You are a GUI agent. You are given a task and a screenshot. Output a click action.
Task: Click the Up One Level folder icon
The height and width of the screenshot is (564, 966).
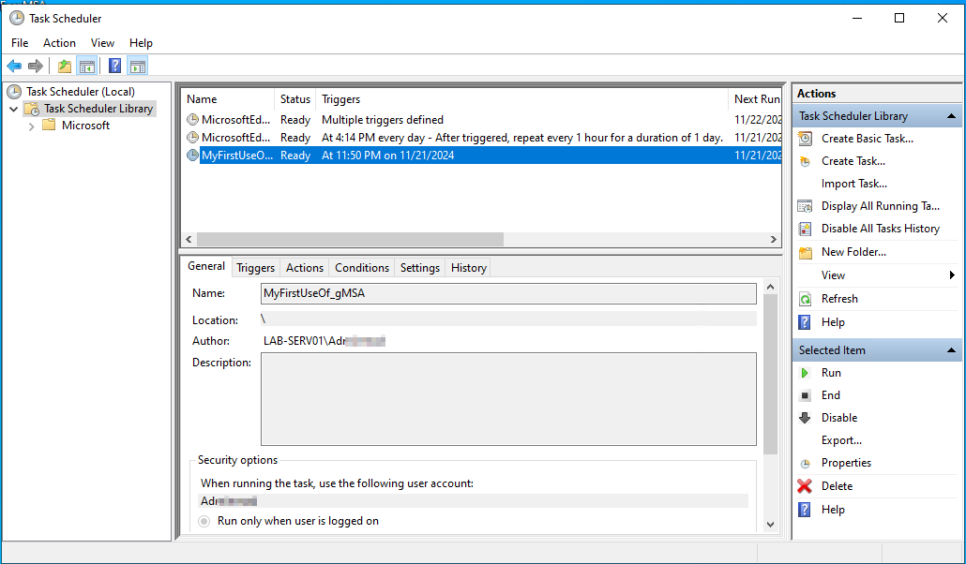[64, 66]
